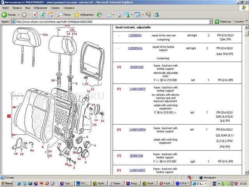Open the address bar history dropdown

[211, 21]
